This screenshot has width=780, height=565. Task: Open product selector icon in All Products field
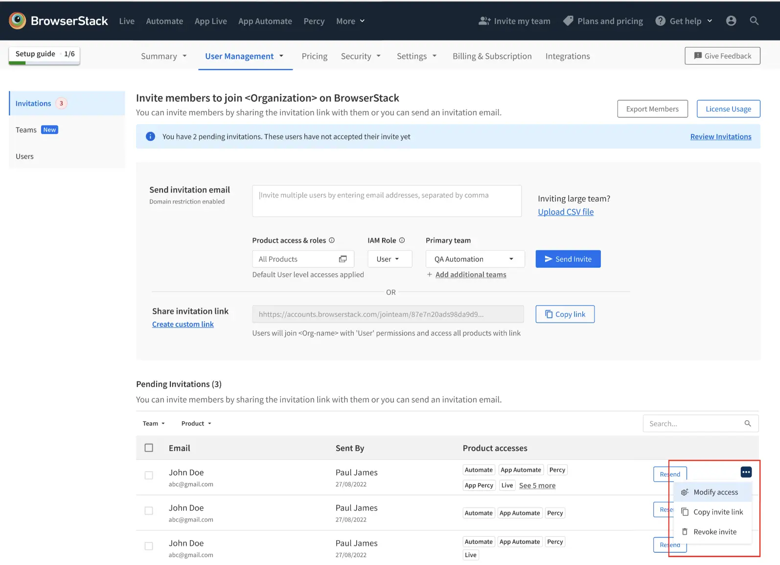pos(343,259)
